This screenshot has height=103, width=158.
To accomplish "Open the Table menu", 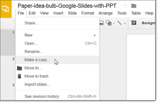I will 136,13.
